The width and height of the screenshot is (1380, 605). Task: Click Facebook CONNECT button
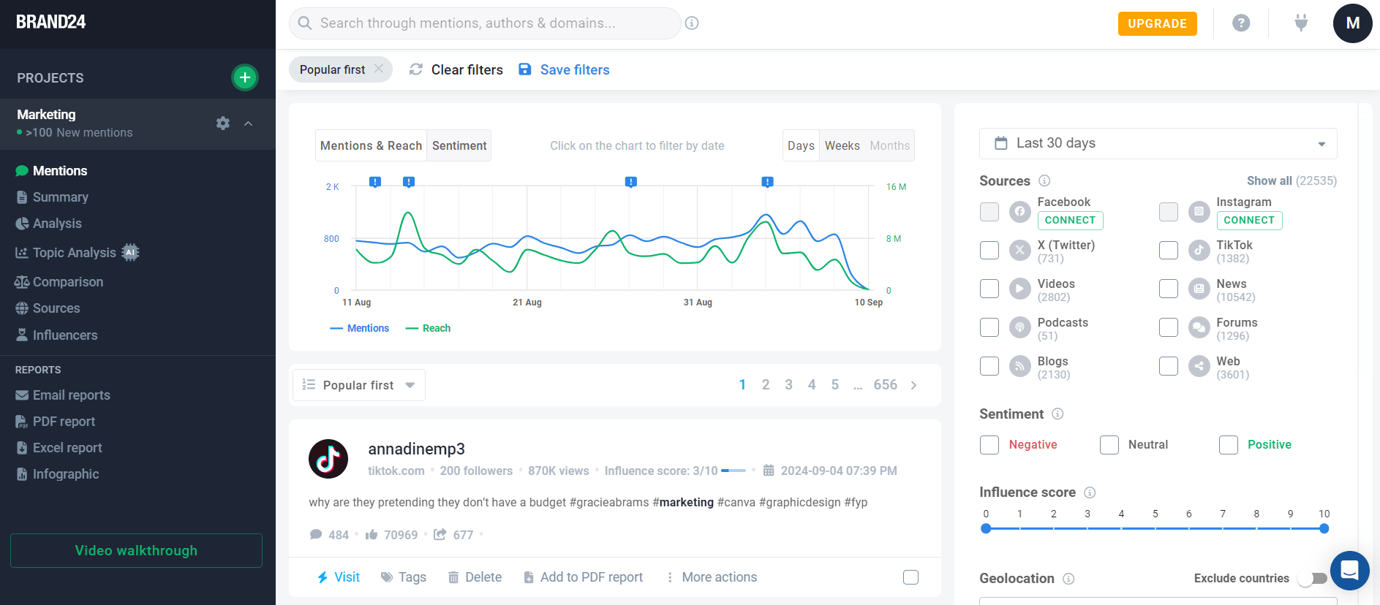point(1070,220)
